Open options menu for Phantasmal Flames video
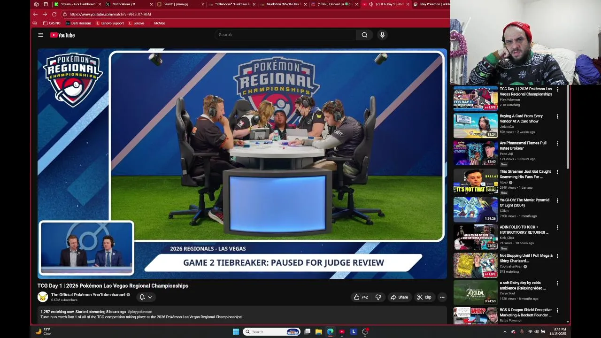Viewport: 601px width, 338px height. pyautogui.click(x=557, y=143)
